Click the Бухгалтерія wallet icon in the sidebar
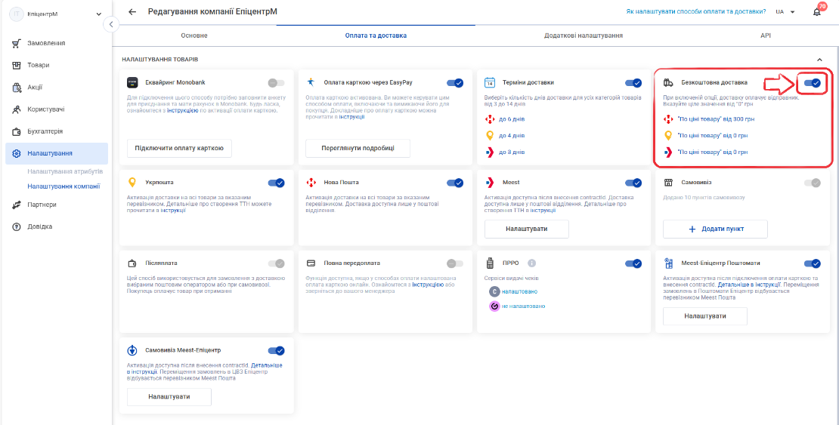Viewport: 839px width, 425px height. pos(16,131)
